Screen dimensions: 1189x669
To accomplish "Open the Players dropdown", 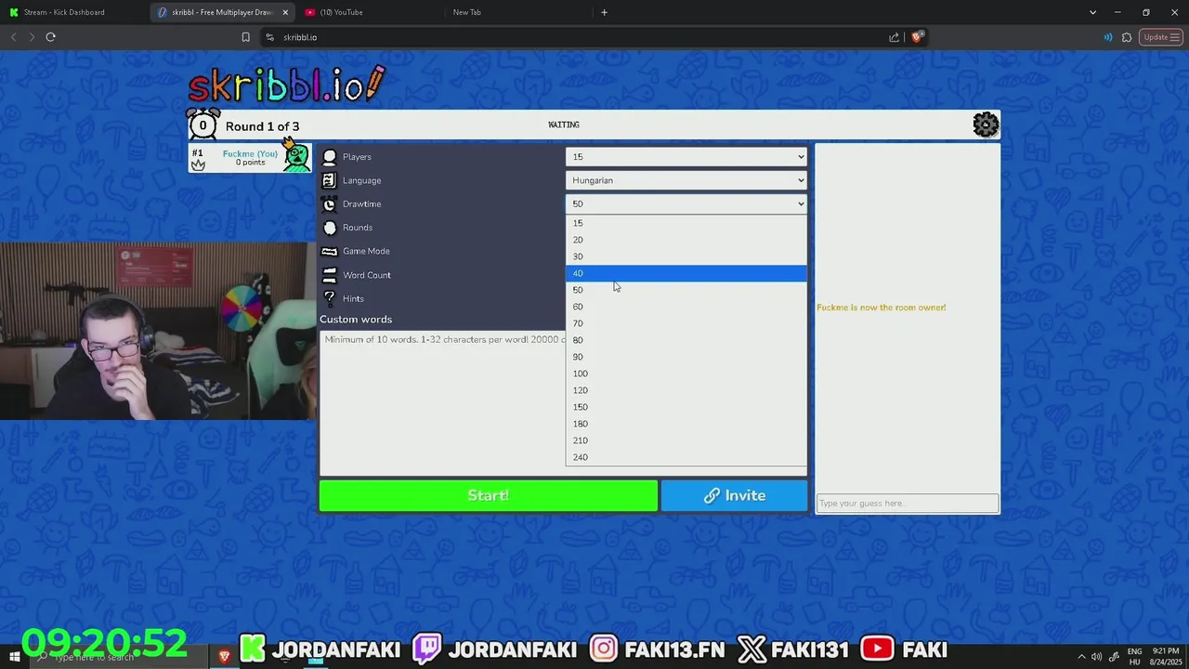I will (x=686, y=156).
